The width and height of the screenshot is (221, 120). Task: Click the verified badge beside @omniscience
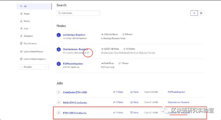click(x=88, y=53)
